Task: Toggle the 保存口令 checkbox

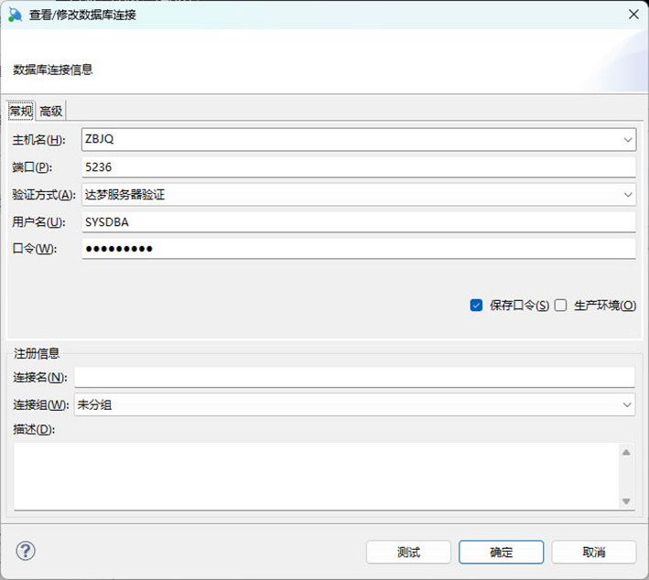Action: 476,306
